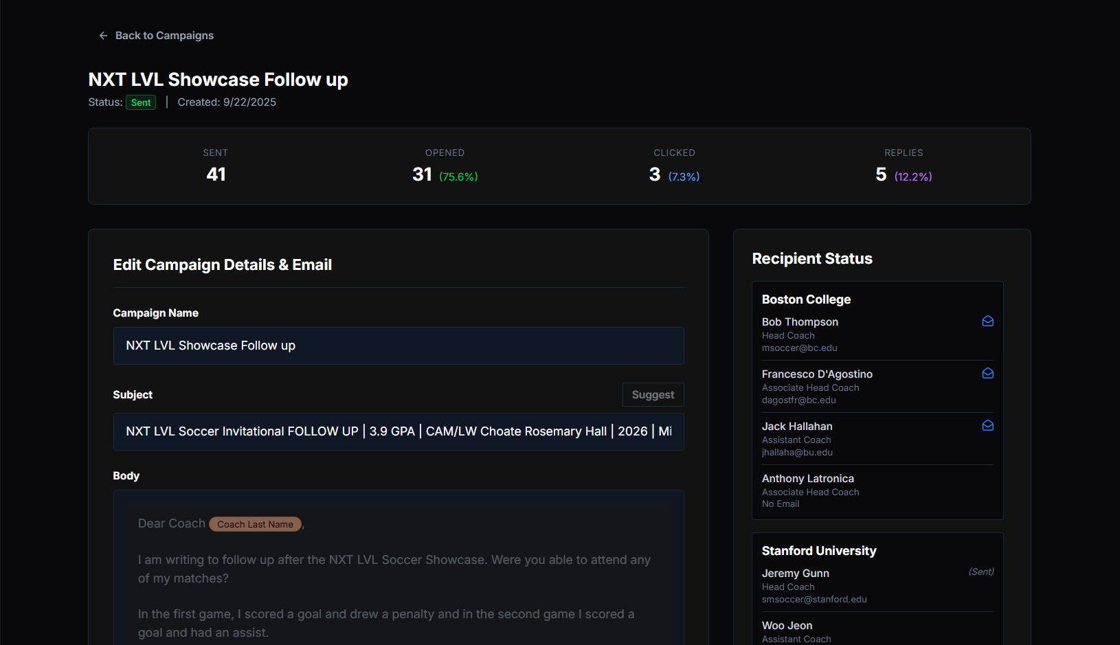The height and width of the screenshot is (645, 1120).
Task: Select the dagostfr@bc.edu email address
Action: point(798,400)
